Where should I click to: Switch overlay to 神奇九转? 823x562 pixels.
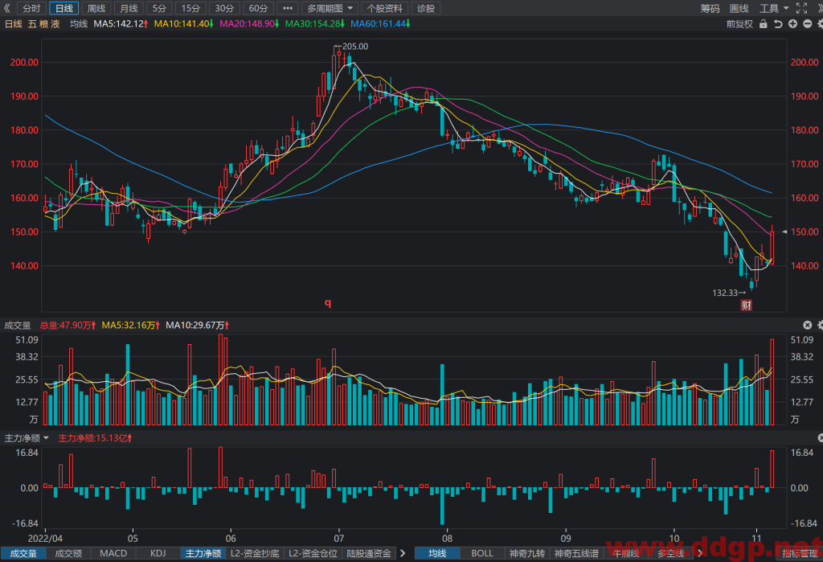[527, 553]
